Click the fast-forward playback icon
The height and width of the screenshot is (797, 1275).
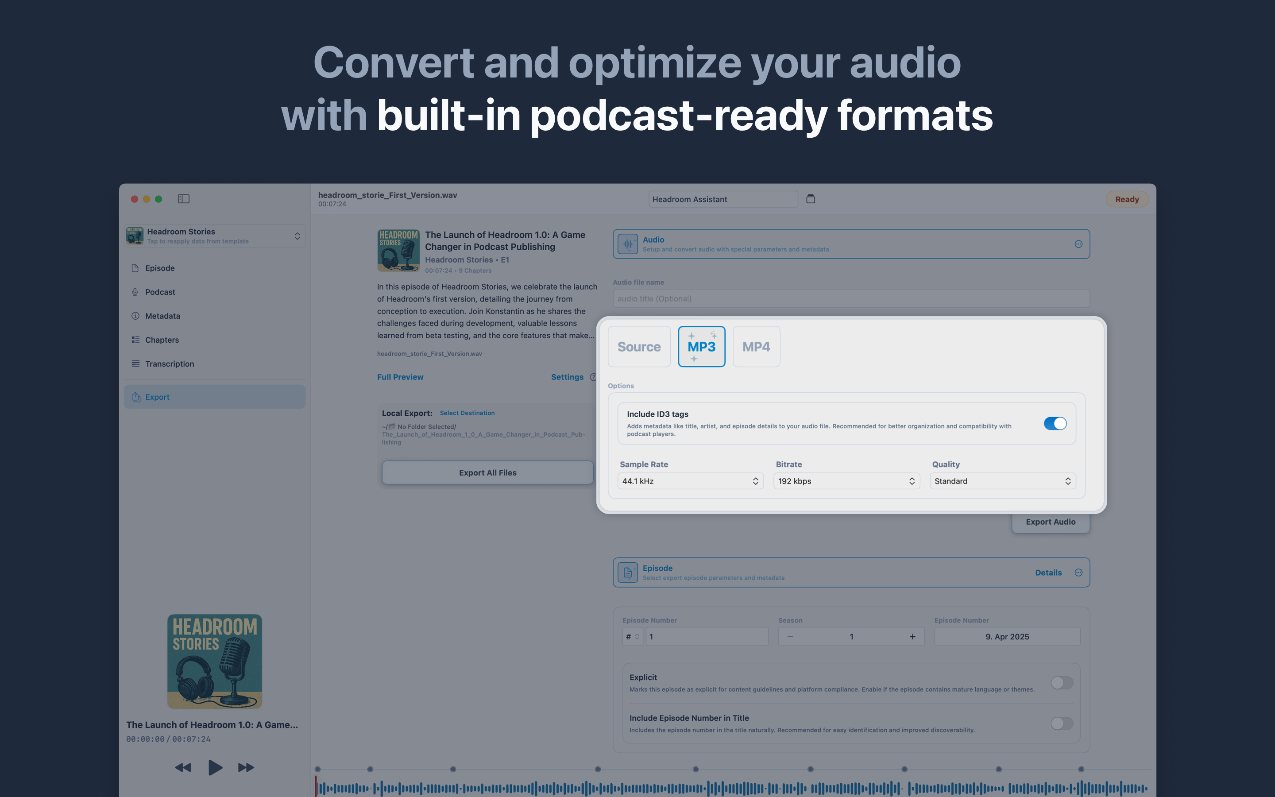click(246, 767)
